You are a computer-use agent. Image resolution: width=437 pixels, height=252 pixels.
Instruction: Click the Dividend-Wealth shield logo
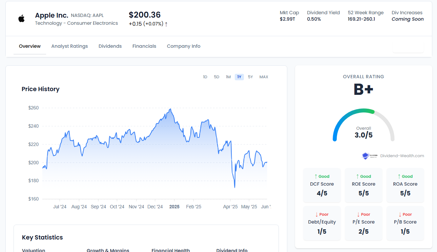[x=366, y=156]
